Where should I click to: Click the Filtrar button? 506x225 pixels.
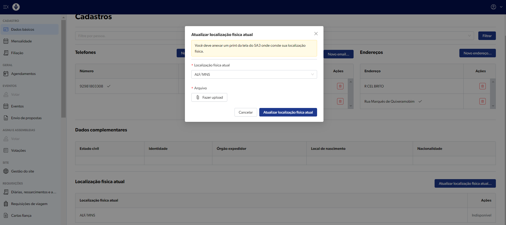click(x=487, y=36)
